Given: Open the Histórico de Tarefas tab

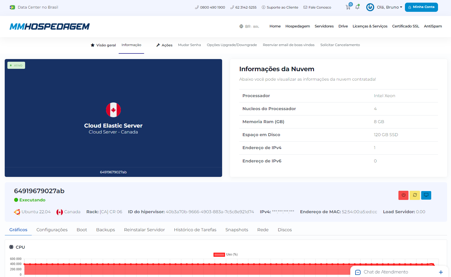Looking at the screenshot, I should click(x=195, y=230).
